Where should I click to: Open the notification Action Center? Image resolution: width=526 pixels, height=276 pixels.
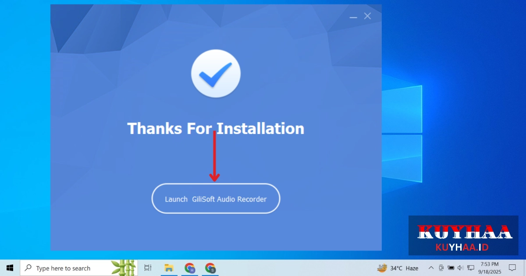[512, 268]
